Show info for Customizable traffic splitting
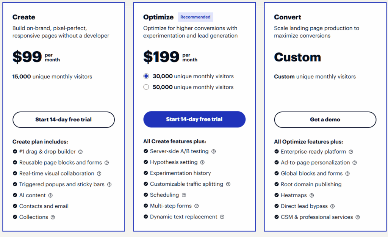Image resolution: width=388 pixels, height=237 pixels. 228,184
